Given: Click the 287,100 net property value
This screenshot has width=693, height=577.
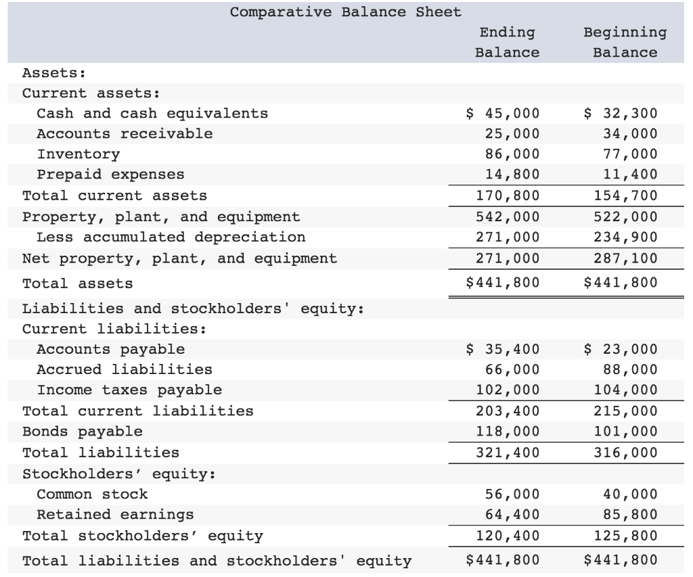Looking at the screenshot, I should tap(626, 258).
